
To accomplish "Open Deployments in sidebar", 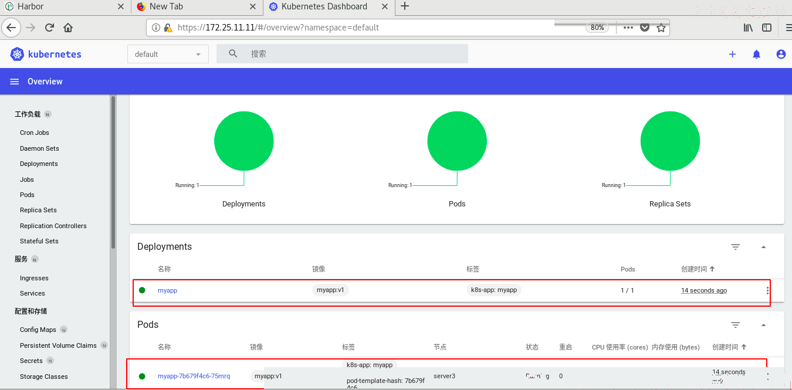I will [39, 164].
